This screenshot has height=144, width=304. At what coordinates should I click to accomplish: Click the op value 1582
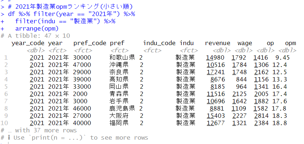click(x=260, y=108)
